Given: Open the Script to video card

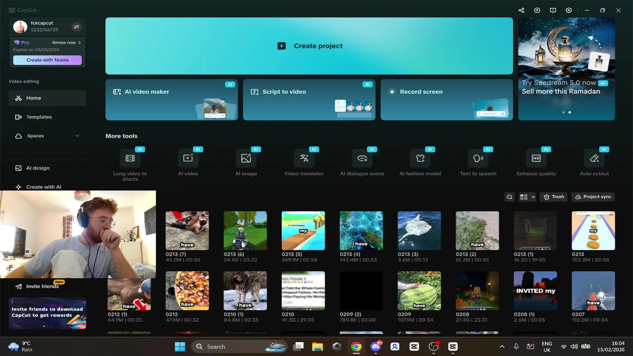Looking at the screenshot, I should pyautogui.click(x=309, y=99).
